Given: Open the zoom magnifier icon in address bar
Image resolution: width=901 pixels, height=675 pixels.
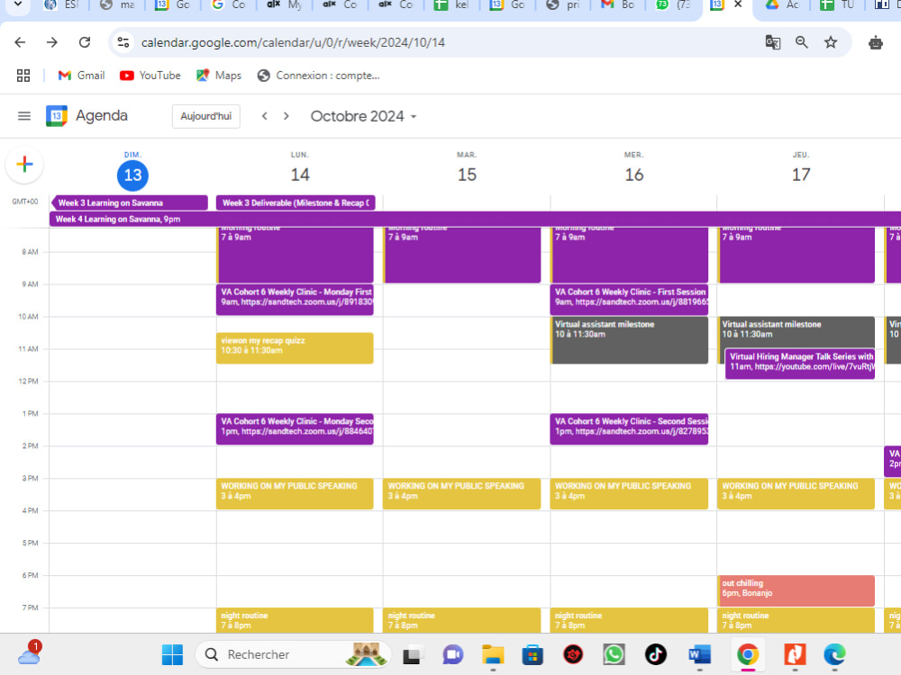Looking at the screenshot, I should 802,42.
